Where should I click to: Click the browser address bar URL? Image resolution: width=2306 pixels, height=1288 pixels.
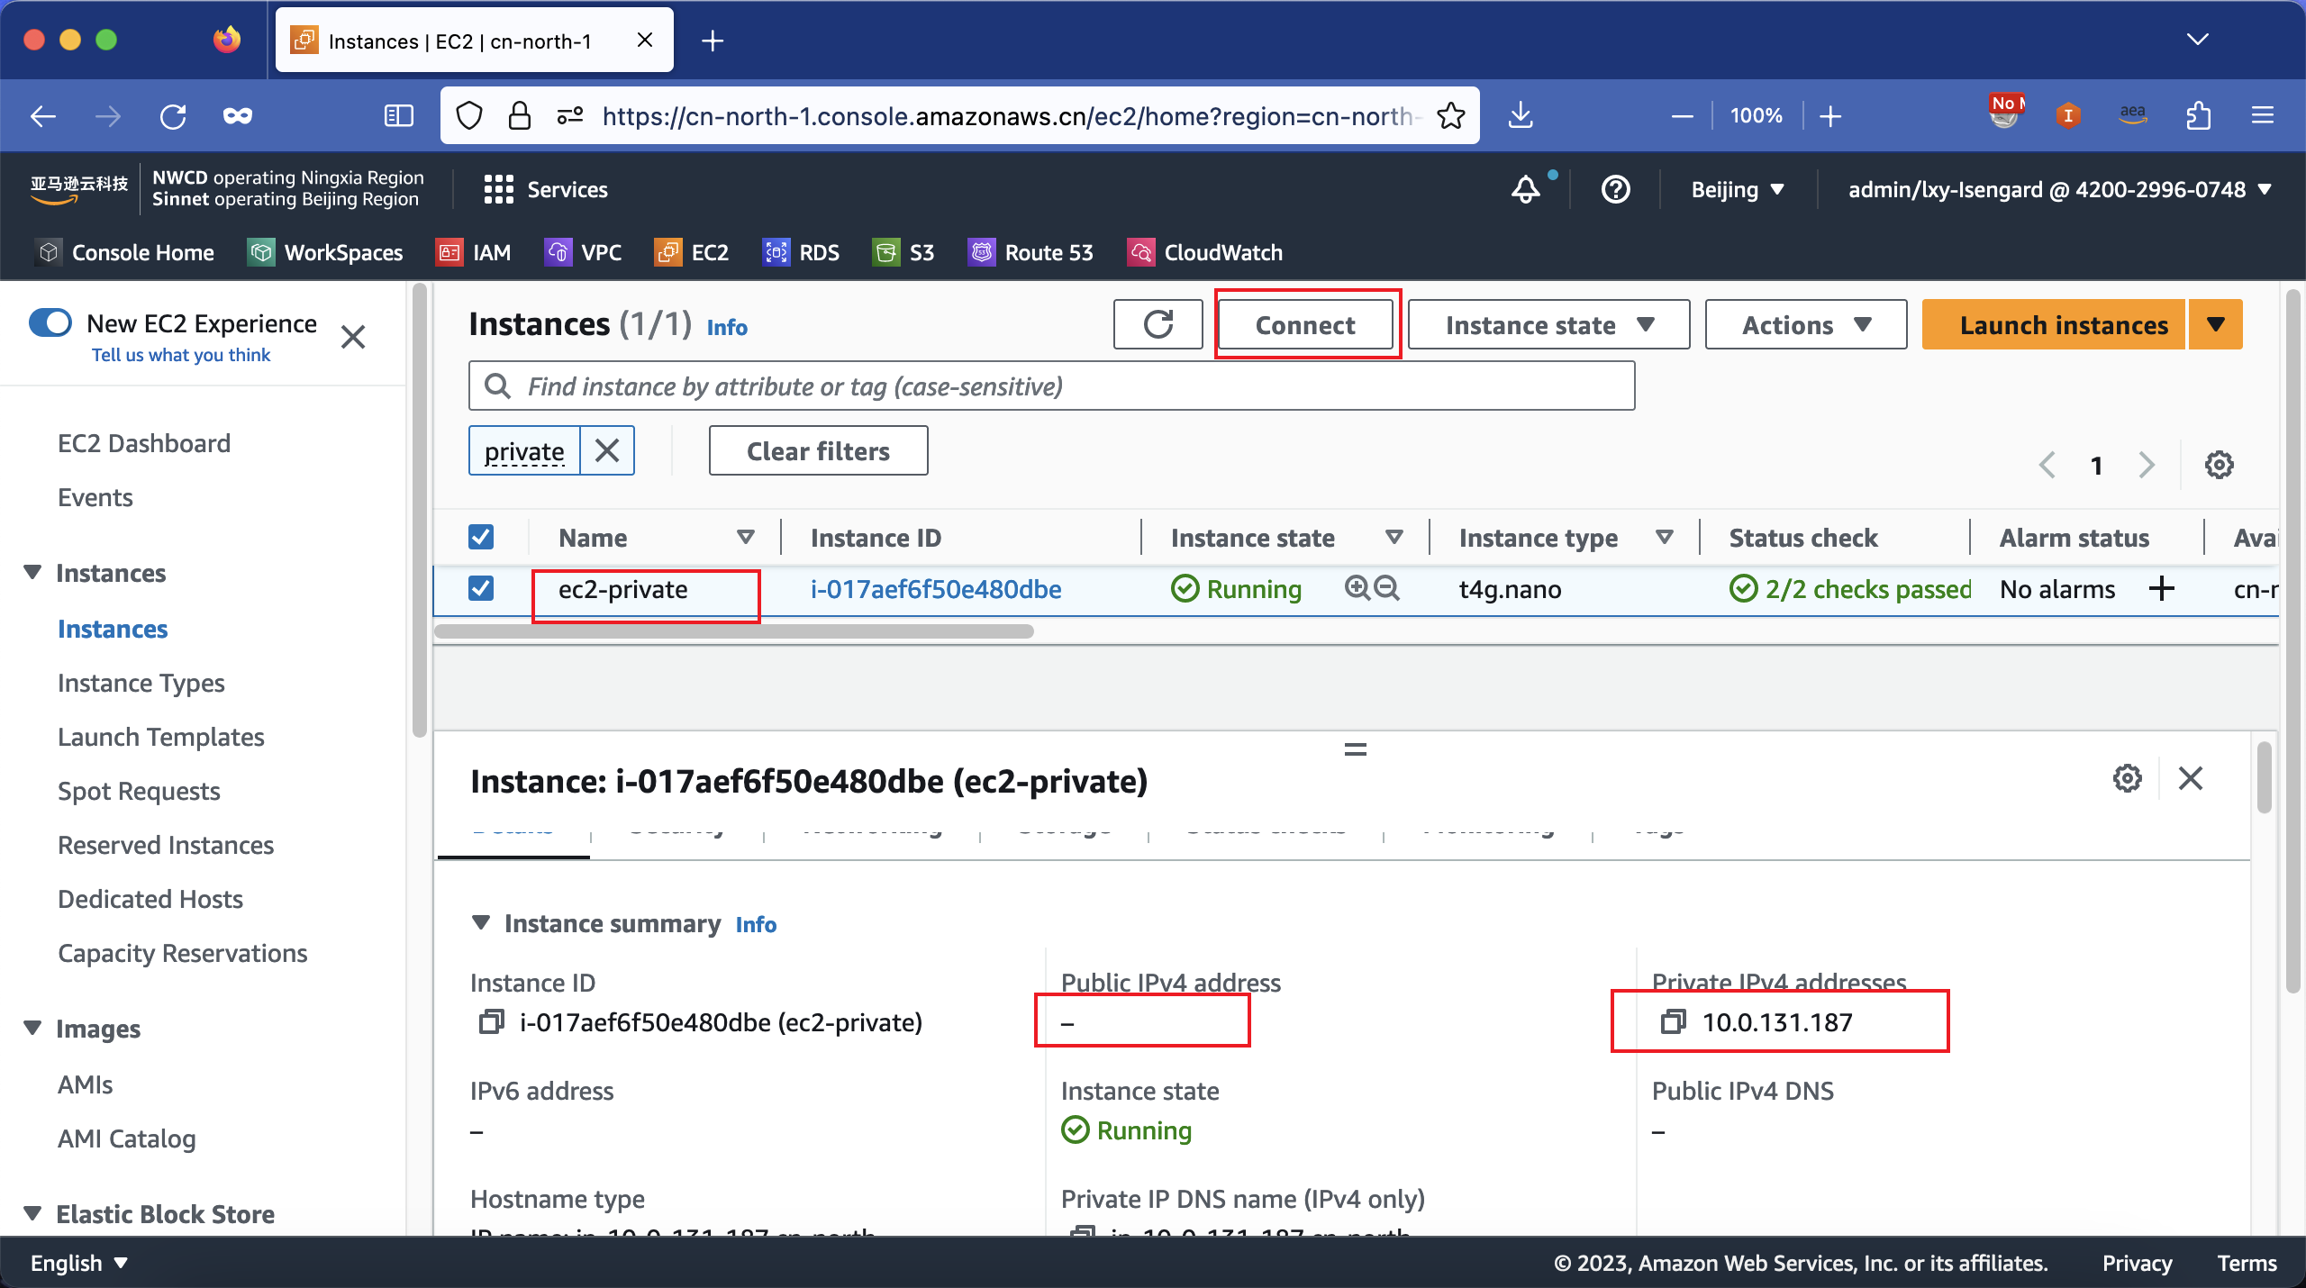click(x=1010, y=116)
